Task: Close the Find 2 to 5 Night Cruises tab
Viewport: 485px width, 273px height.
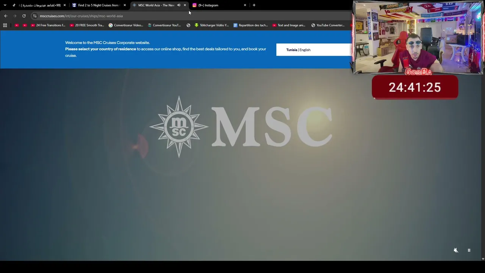Action: click(x=125, y=5)
